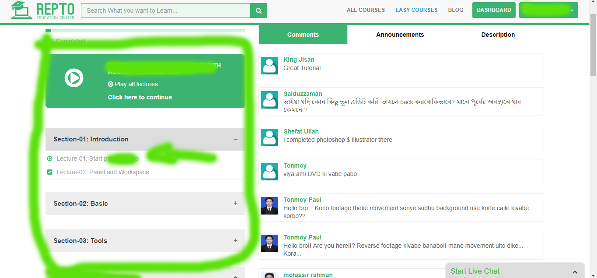
Task: Open the user account dropdown arrow
Action: pos(572,11)
